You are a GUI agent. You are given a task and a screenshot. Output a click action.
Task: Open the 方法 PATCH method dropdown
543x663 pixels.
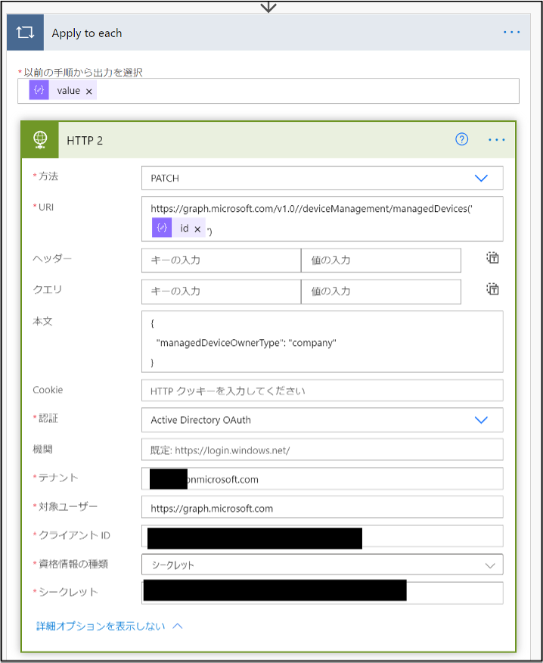point(322,178)
